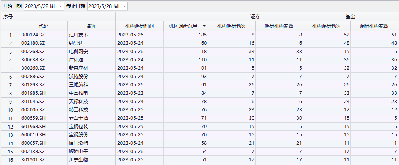Click 调研机构家数 header under 基金
This screenshot has width=399, height=165.
(374, 26)
